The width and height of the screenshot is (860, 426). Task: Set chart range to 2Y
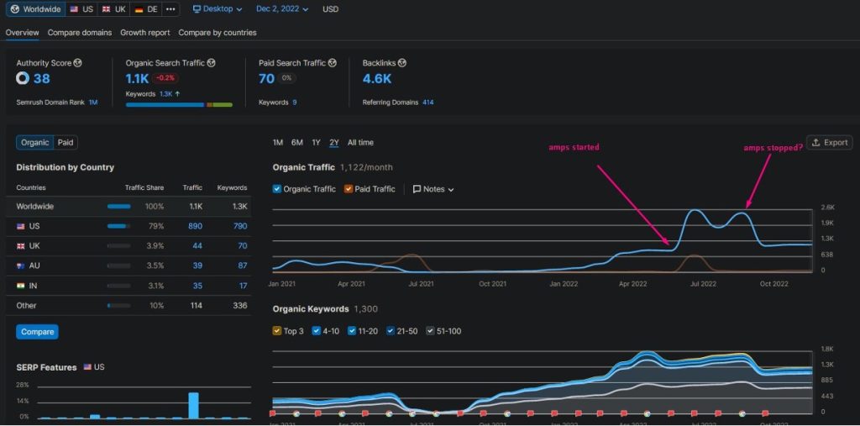pos(334,143)
